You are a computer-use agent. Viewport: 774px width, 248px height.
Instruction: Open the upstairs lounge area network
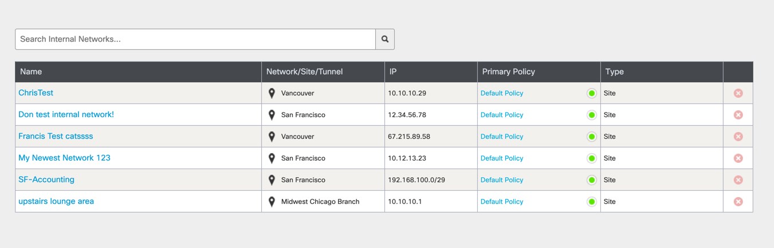point(56,201)
